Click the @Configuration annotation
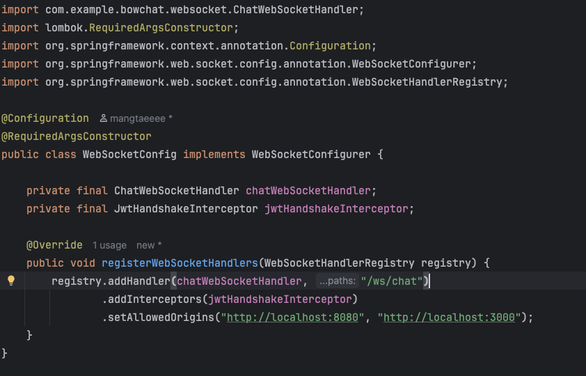Viewport: 586px width, 376px height. coord(45,118)
